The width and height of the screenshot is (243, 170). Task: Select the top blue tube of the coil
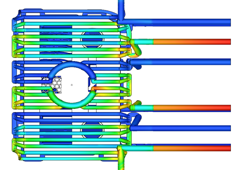click(x=66, y=14)
